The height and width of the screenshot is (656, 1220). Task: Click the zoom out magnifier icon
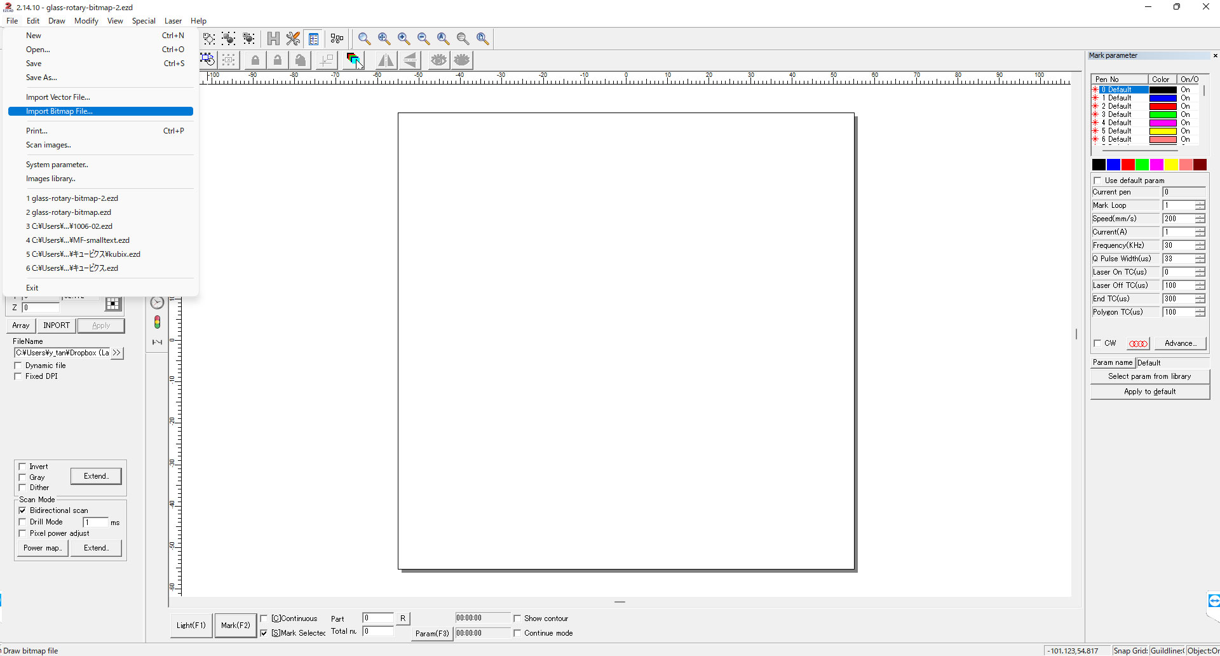(x=423, y=39)
